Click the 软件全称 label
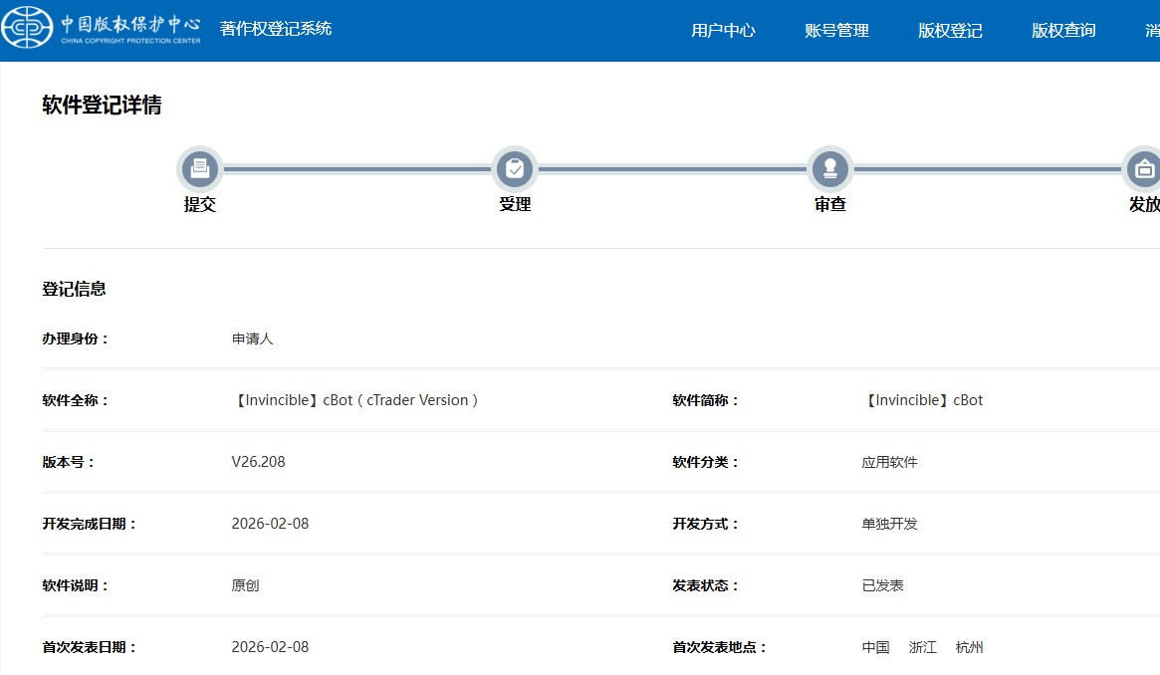This screenshot has height=675, width=1160. tap(76, 400)
